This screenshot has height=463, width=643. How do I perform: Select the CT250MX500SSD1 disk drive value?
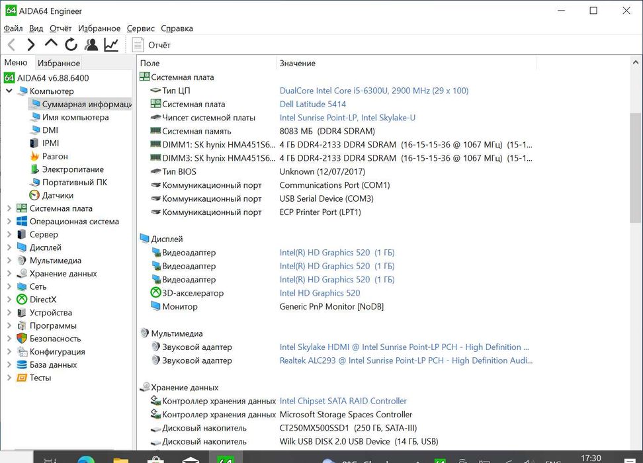pyautogui.click(x=348, y=428)
